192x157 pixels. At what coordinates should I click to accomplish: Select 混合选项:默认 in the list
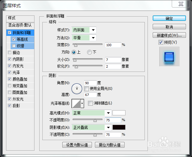(x=20, y=26)
